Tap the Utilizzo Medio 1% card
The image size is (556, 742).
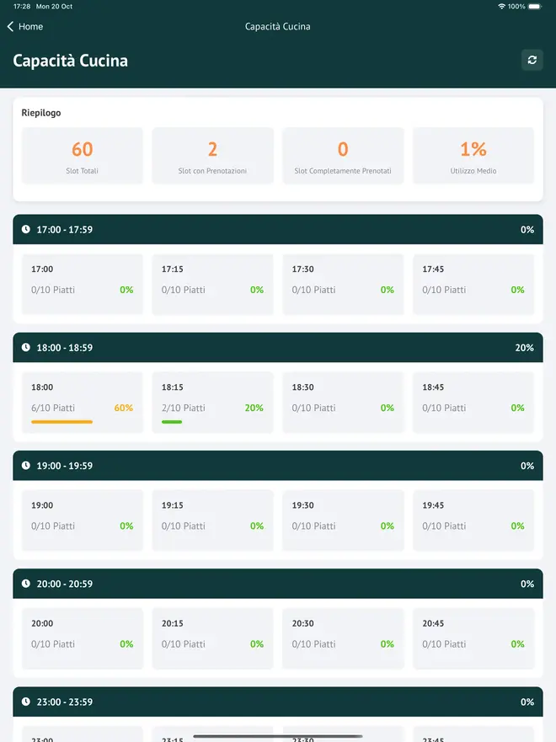pyautogui.click(x=473, y=156)
